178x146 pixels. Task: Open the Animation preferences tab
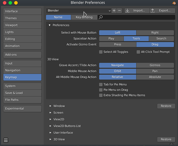click(23, 46)
